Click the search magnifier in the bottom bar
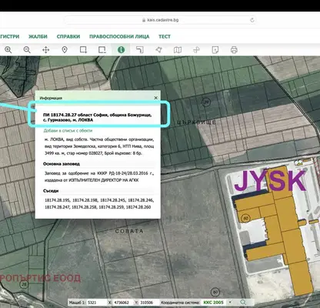 243,303
